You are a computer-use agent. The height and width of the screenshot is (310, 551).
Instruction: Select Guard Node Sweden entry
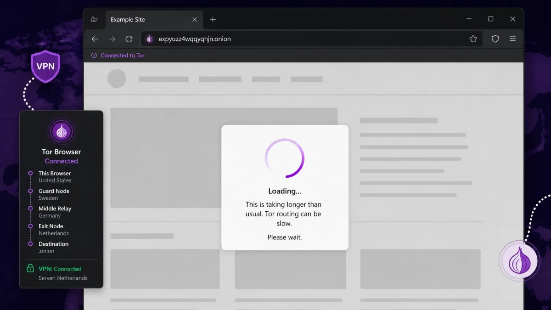pyautogui.click(x=49, y=194)
